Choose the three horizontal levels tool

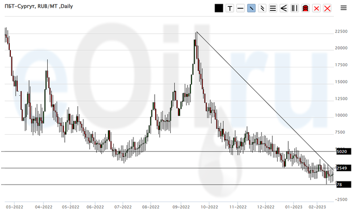(273, 8)
